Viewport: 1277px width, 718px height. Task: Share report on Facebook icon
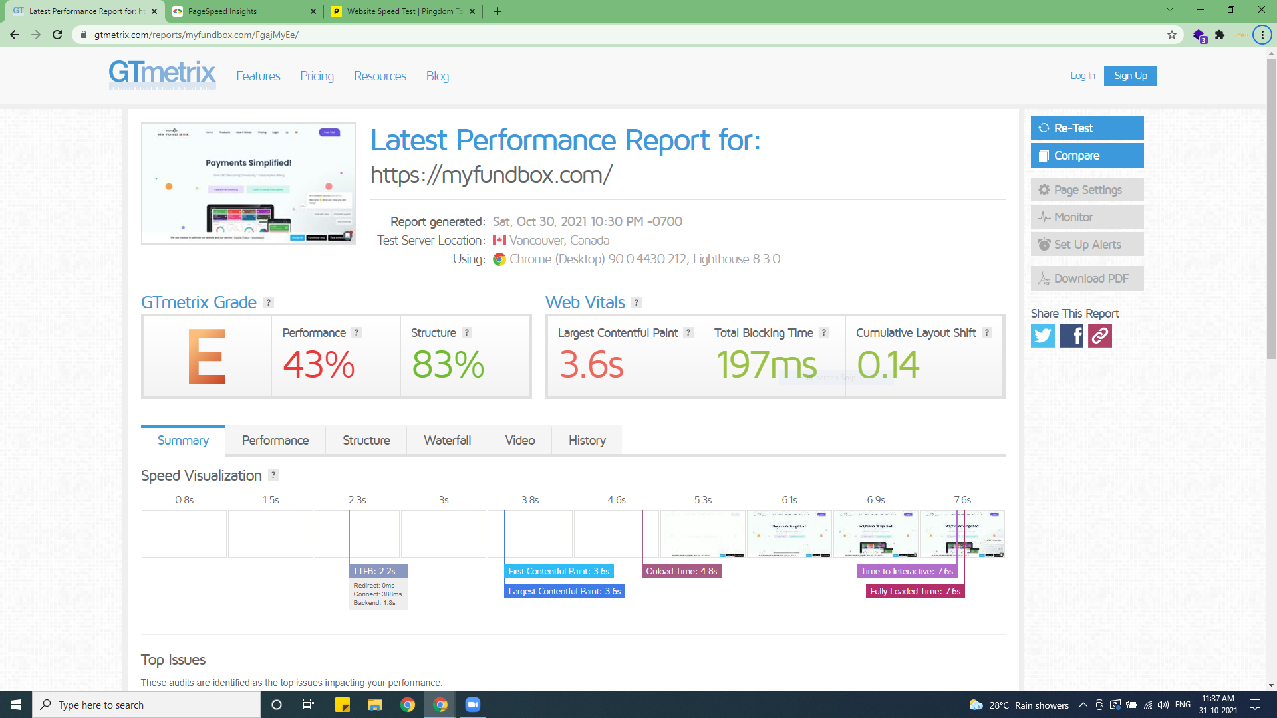click(x=1071, y=336)
